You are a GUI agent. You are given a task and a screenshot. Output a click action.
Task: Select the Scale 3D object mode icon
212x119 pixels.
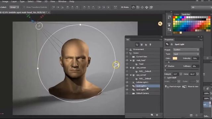pos(151,7)
